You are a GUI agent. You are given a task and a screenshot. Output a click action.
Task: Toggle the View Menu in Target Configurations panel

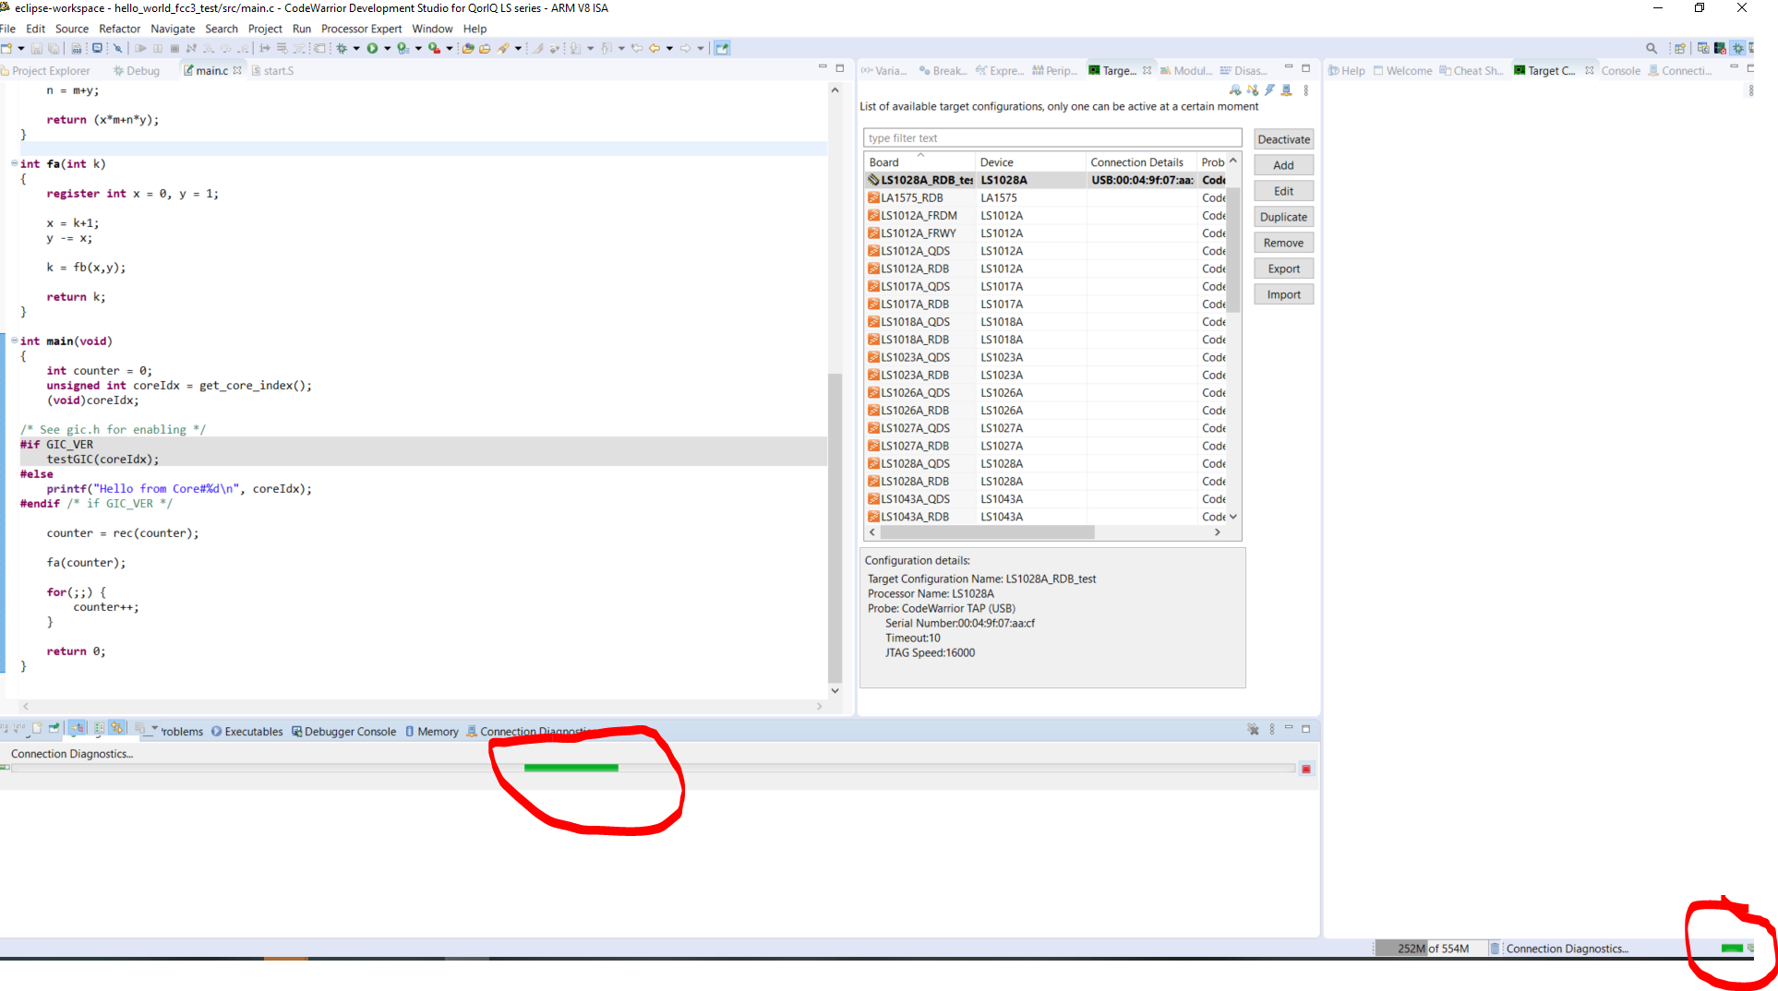tap(1304, 90)
